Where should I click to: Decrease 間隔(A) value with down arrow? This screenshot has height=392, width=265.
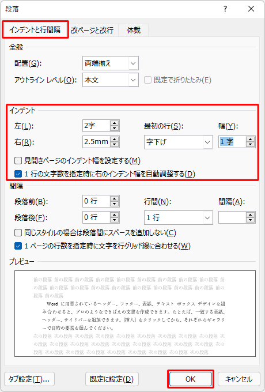point(250,220)
